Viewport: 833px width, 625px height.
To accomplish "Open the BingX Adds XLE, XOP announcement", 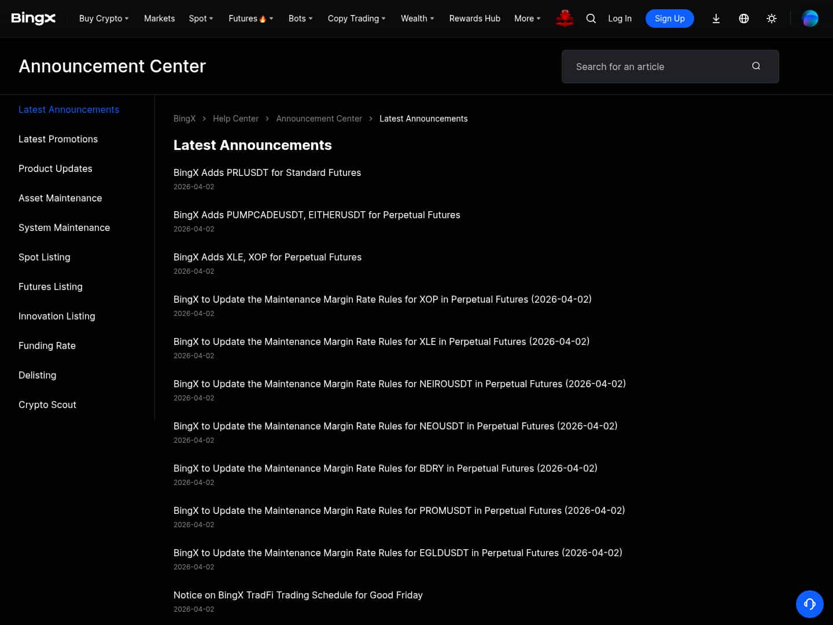I will tap(267, 257).
